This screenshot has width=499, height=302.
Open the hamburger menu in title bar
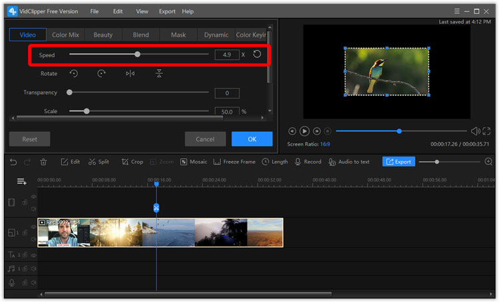tap(456, 11)
